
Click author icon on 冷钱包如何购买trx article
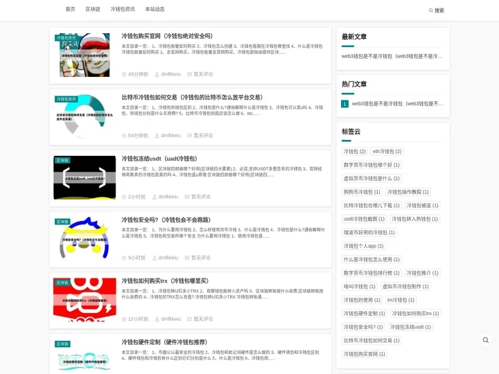click(157, 319)
